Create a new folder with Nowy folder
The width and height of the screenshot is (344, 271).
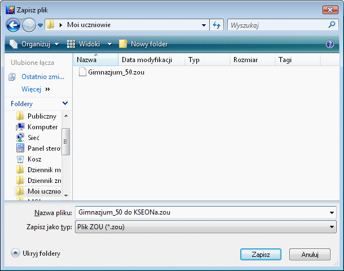(143, 44)
